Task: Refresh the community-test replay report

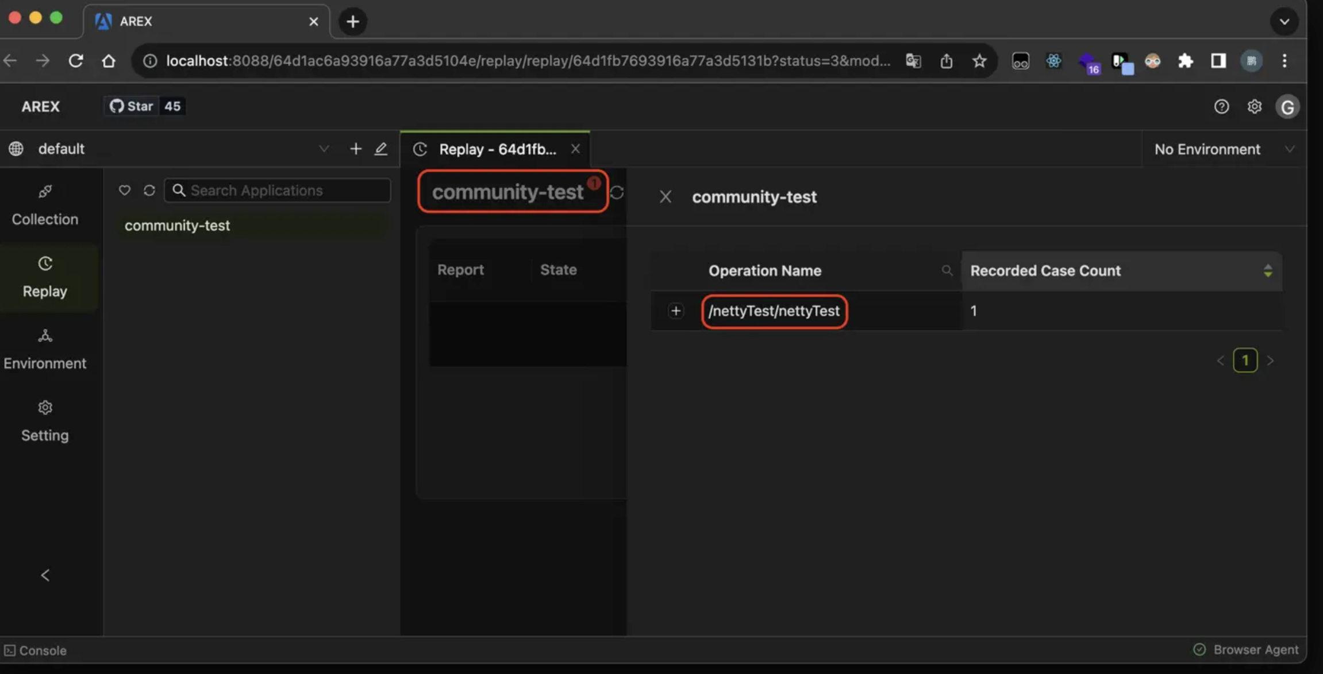Action: click(617, 193)
